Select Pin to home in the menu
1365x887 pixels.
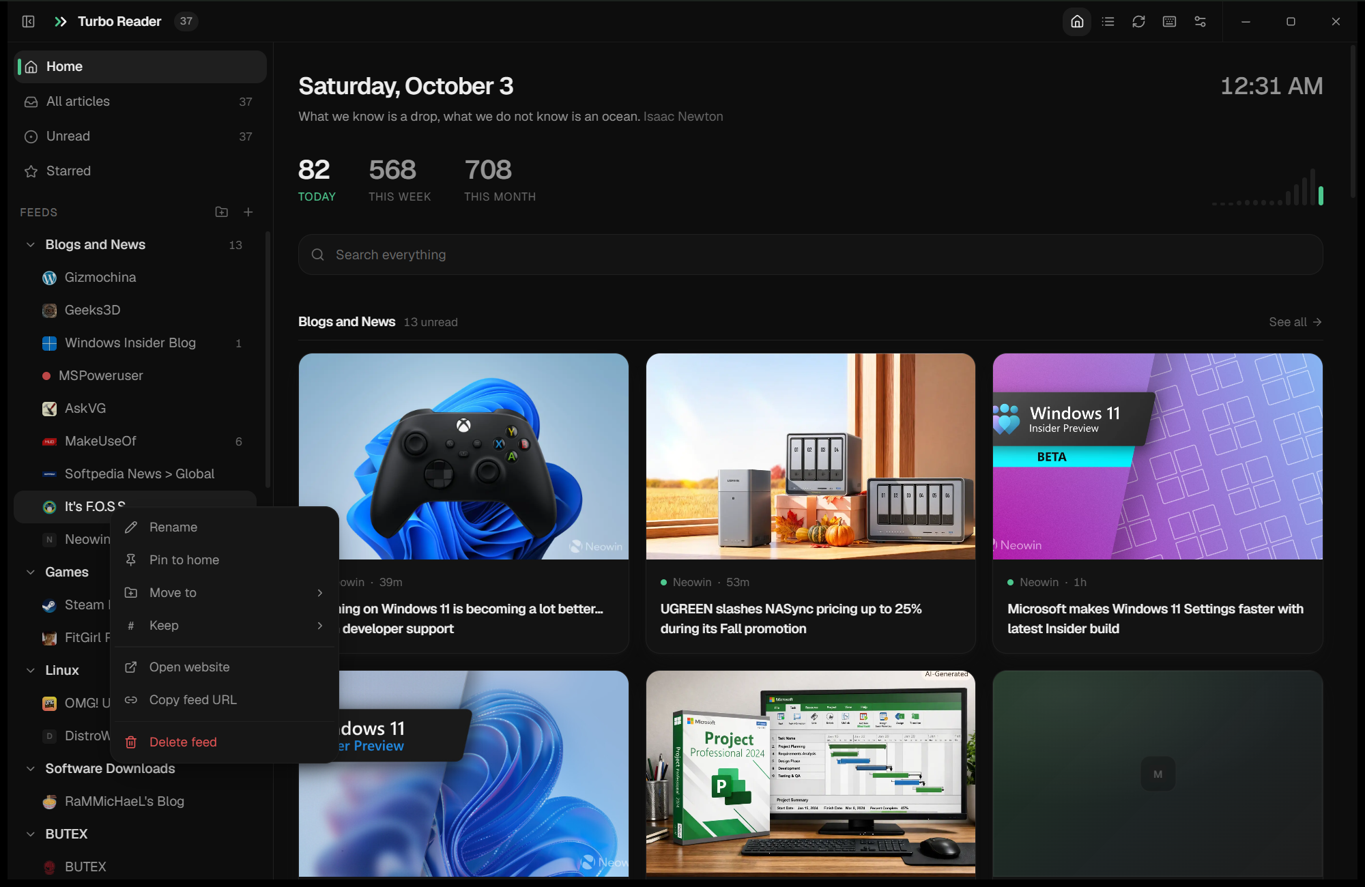coord(225,559)
